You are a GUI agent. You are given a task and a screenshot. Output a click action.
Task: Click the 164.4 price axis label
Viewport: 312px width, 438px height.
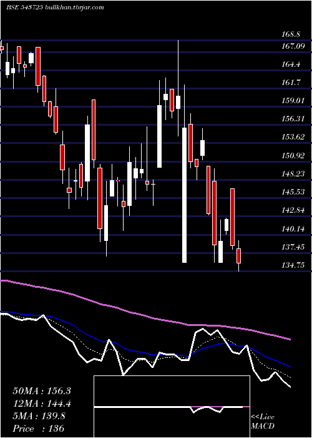pyautogui.click(x=291, y=64)
